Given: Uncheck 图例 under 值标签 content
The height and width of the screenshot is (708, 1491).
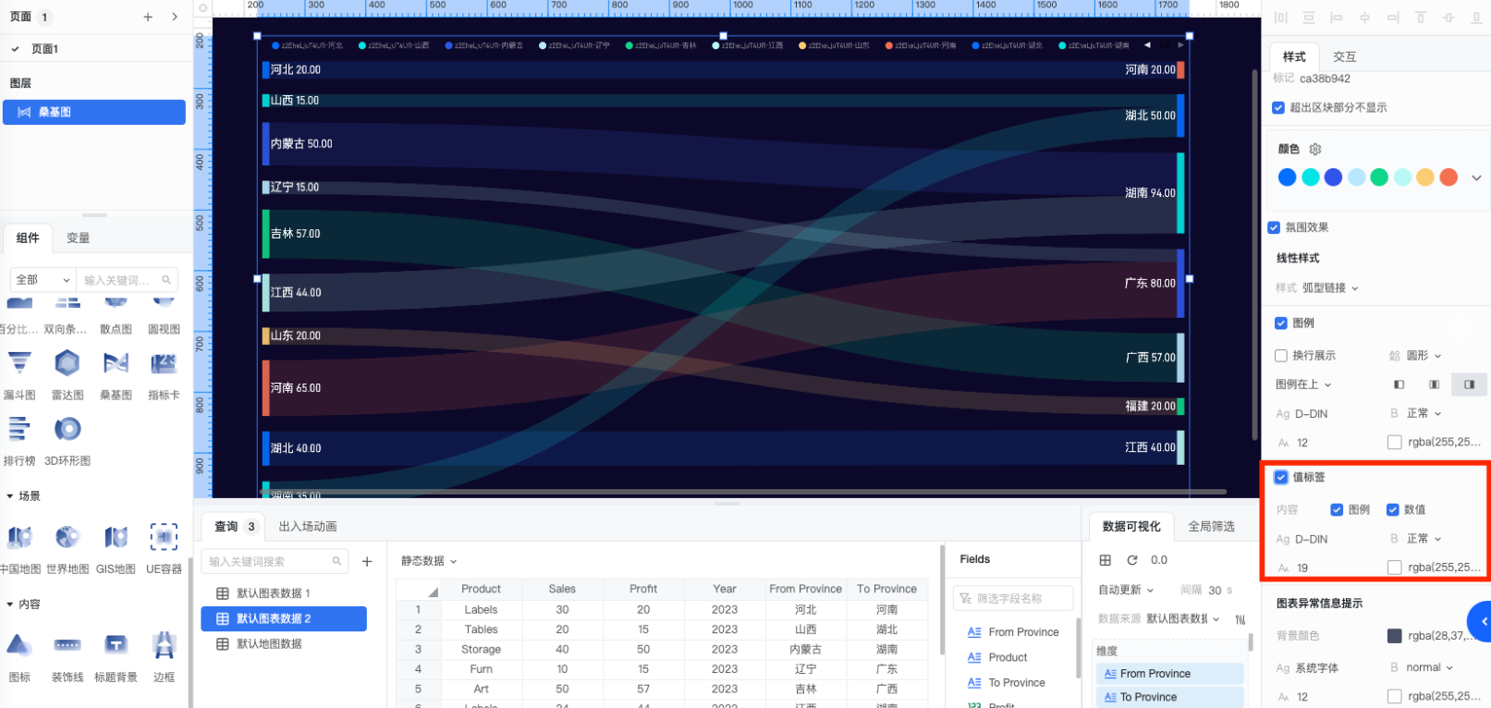Looking at the screenshot, I should tap(1337, 510).
